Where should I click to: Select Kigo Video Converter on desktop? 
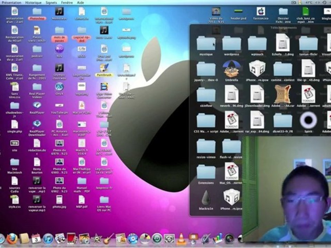(104, 87)
